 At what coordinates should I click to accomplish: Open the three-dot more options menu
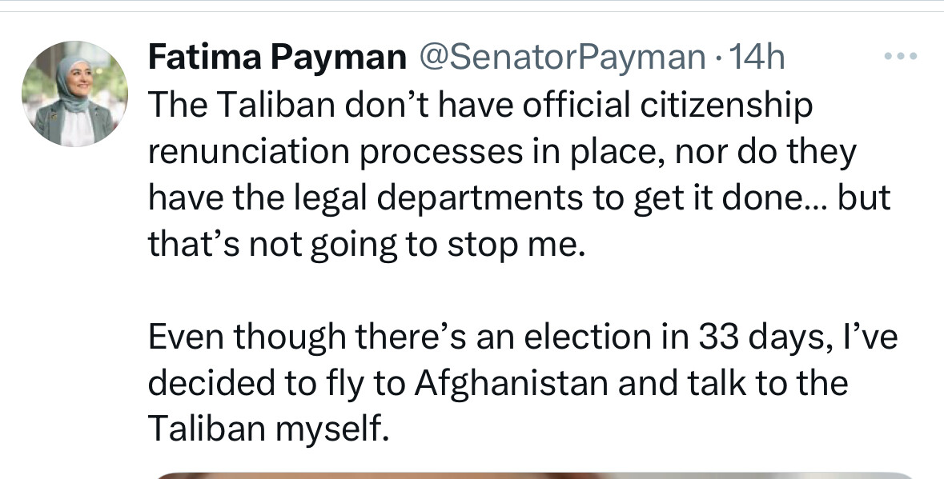coord(900,57)
